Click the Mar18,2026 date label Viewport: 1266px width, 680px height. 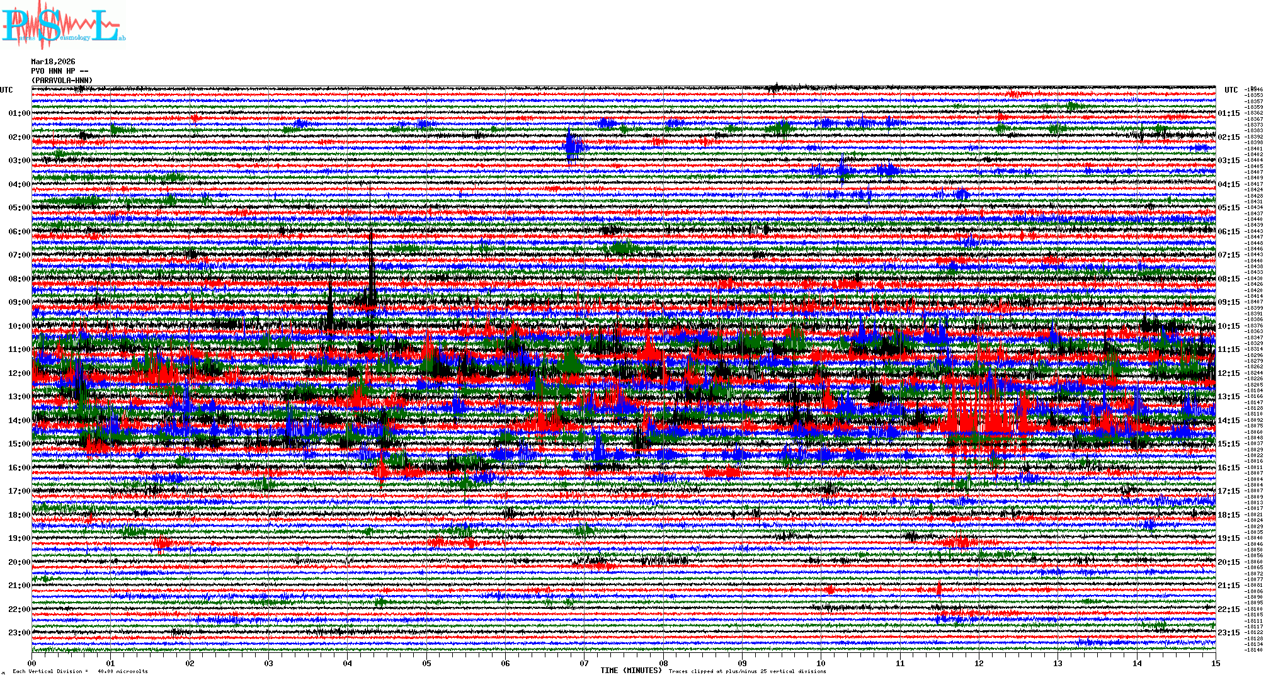tap(53, 62)
